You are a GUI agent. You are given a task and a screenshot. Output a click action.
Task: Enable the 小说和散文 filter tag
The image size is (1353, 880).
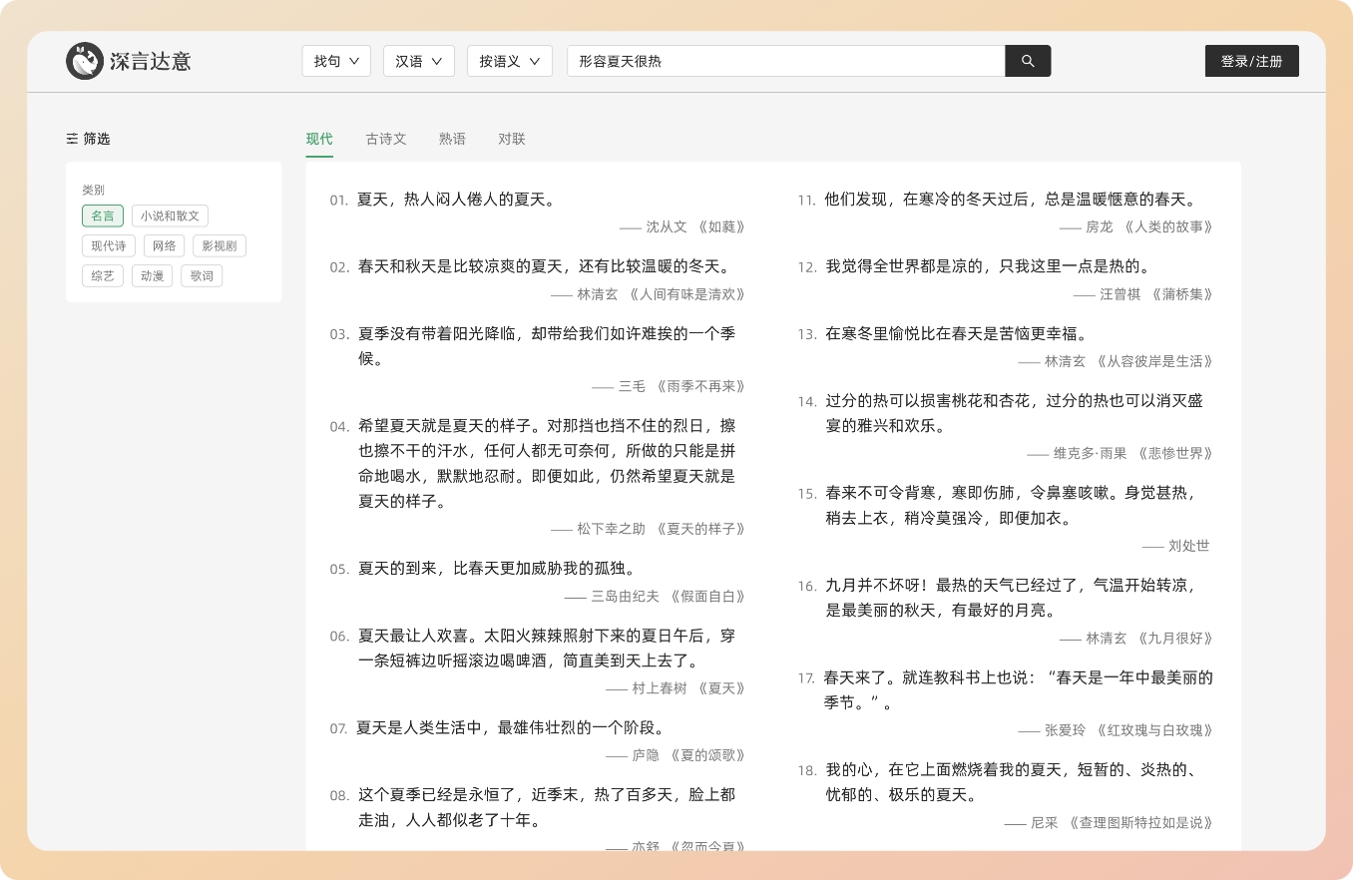pos(170,216)
